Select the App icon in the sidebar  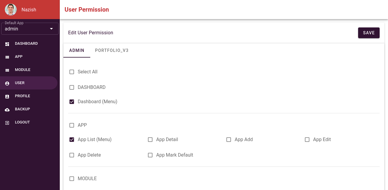click(x=7, y=57)
